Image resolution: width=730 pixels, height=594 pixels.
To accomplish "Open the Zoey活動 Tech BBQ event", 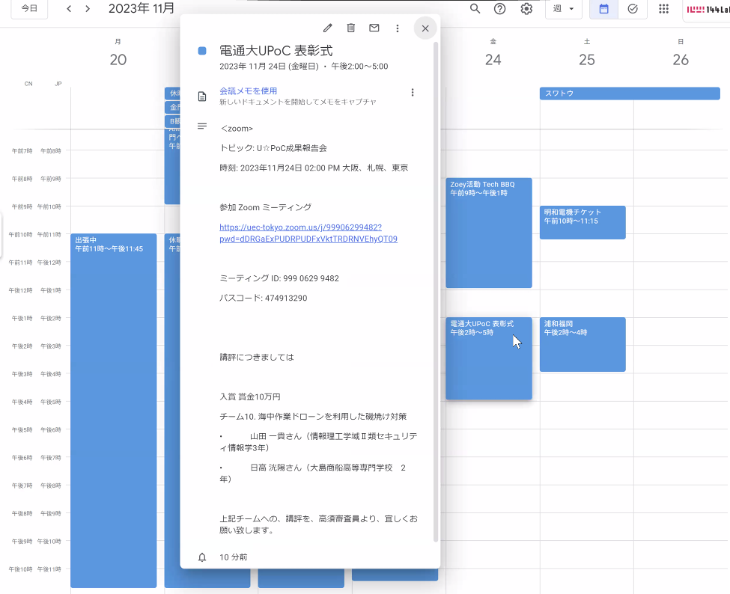I will coord(489,233).
